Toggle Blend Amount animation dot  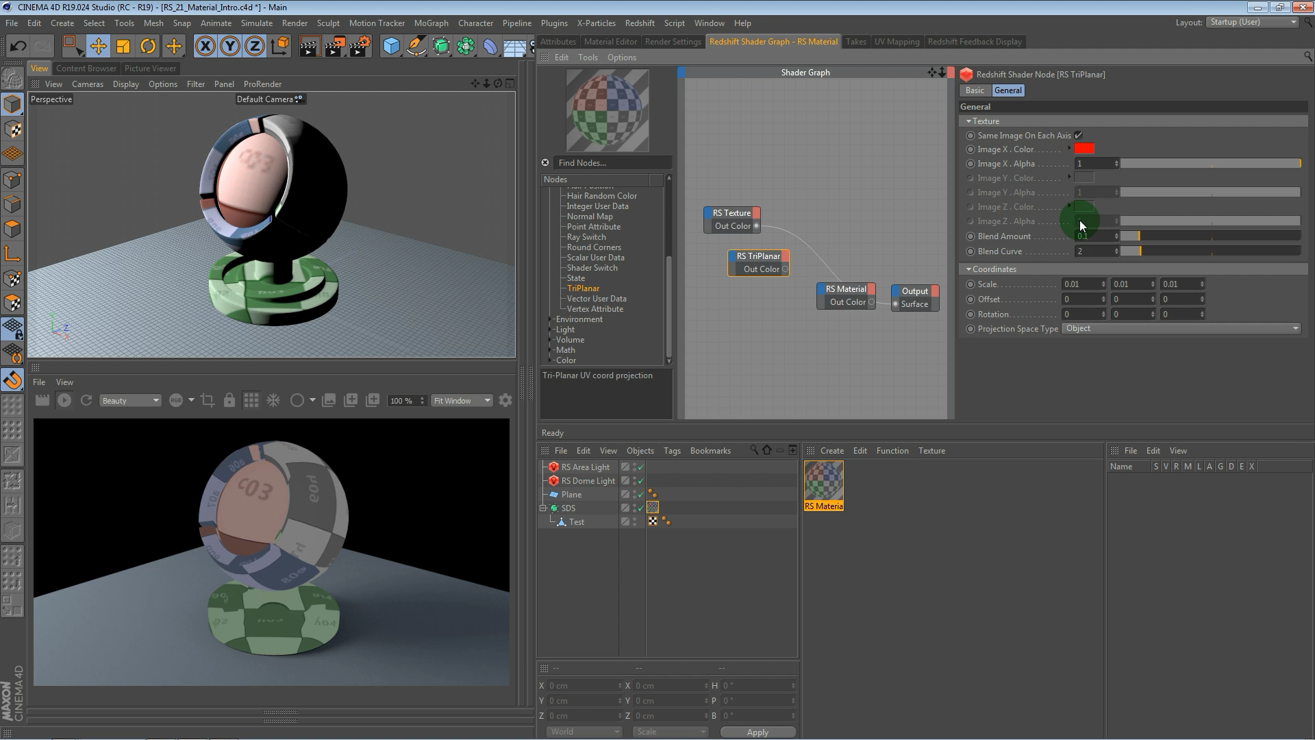(x=970, y=236)
